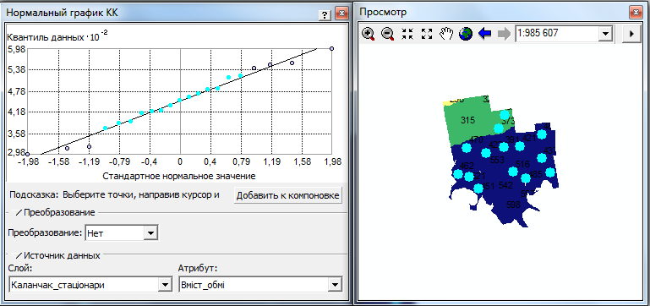Click the y-axis value 4,78

17,91
